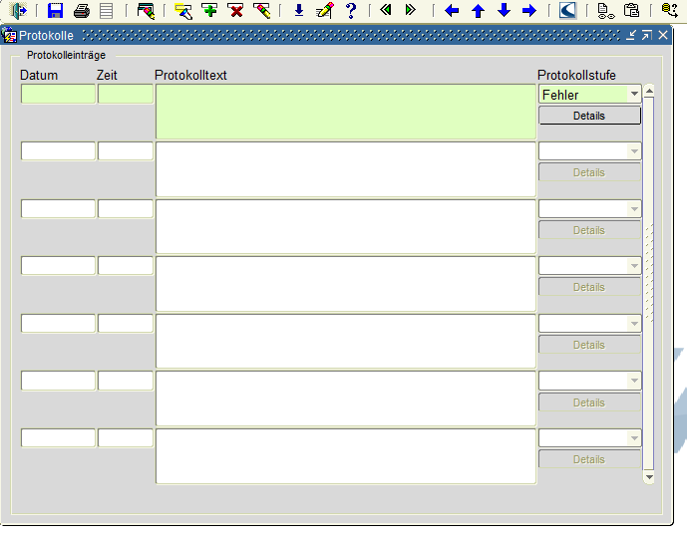Click the scrollbar down arrow for entries
The height and width of the screenshot is (538, 687).
pyautogui.click(x=649, y=478)
